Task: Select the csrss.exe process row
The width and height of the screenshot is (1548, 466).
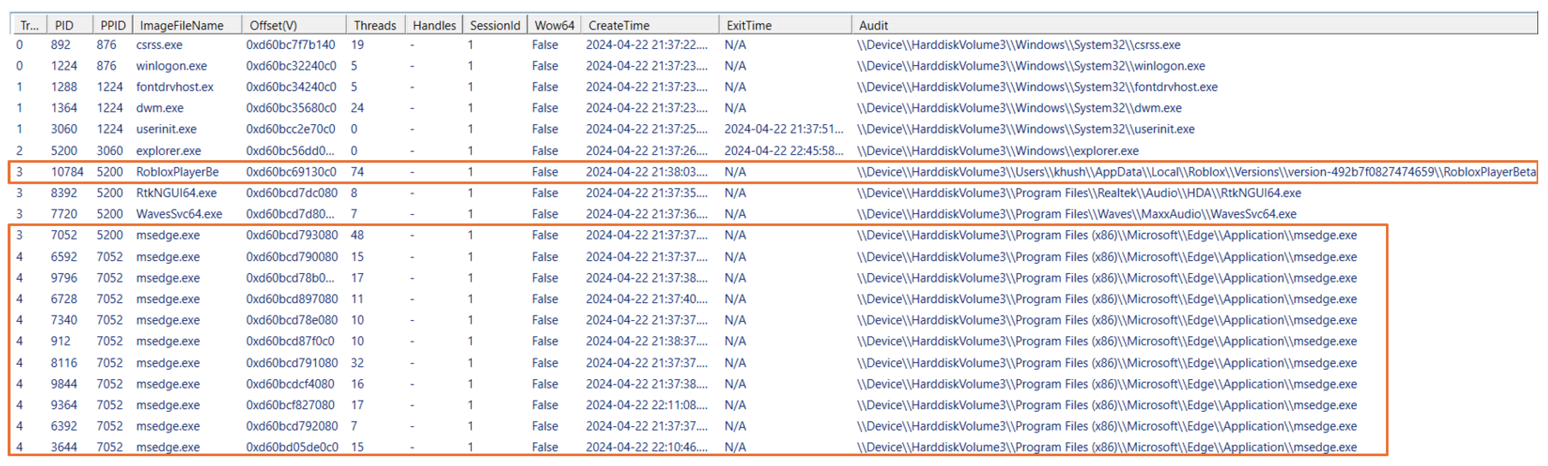Action: 159,45
